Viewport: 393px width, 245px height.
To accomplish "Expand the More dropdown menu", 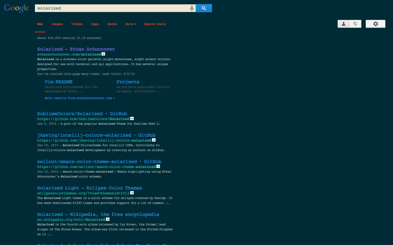I will [131, 24].
